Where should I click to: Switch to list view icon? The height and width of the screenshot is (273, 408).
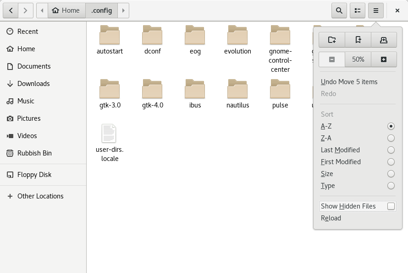[x=358, y=10]
